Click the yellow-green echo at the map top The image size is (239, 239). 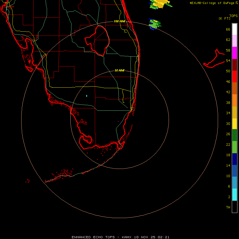160,5
